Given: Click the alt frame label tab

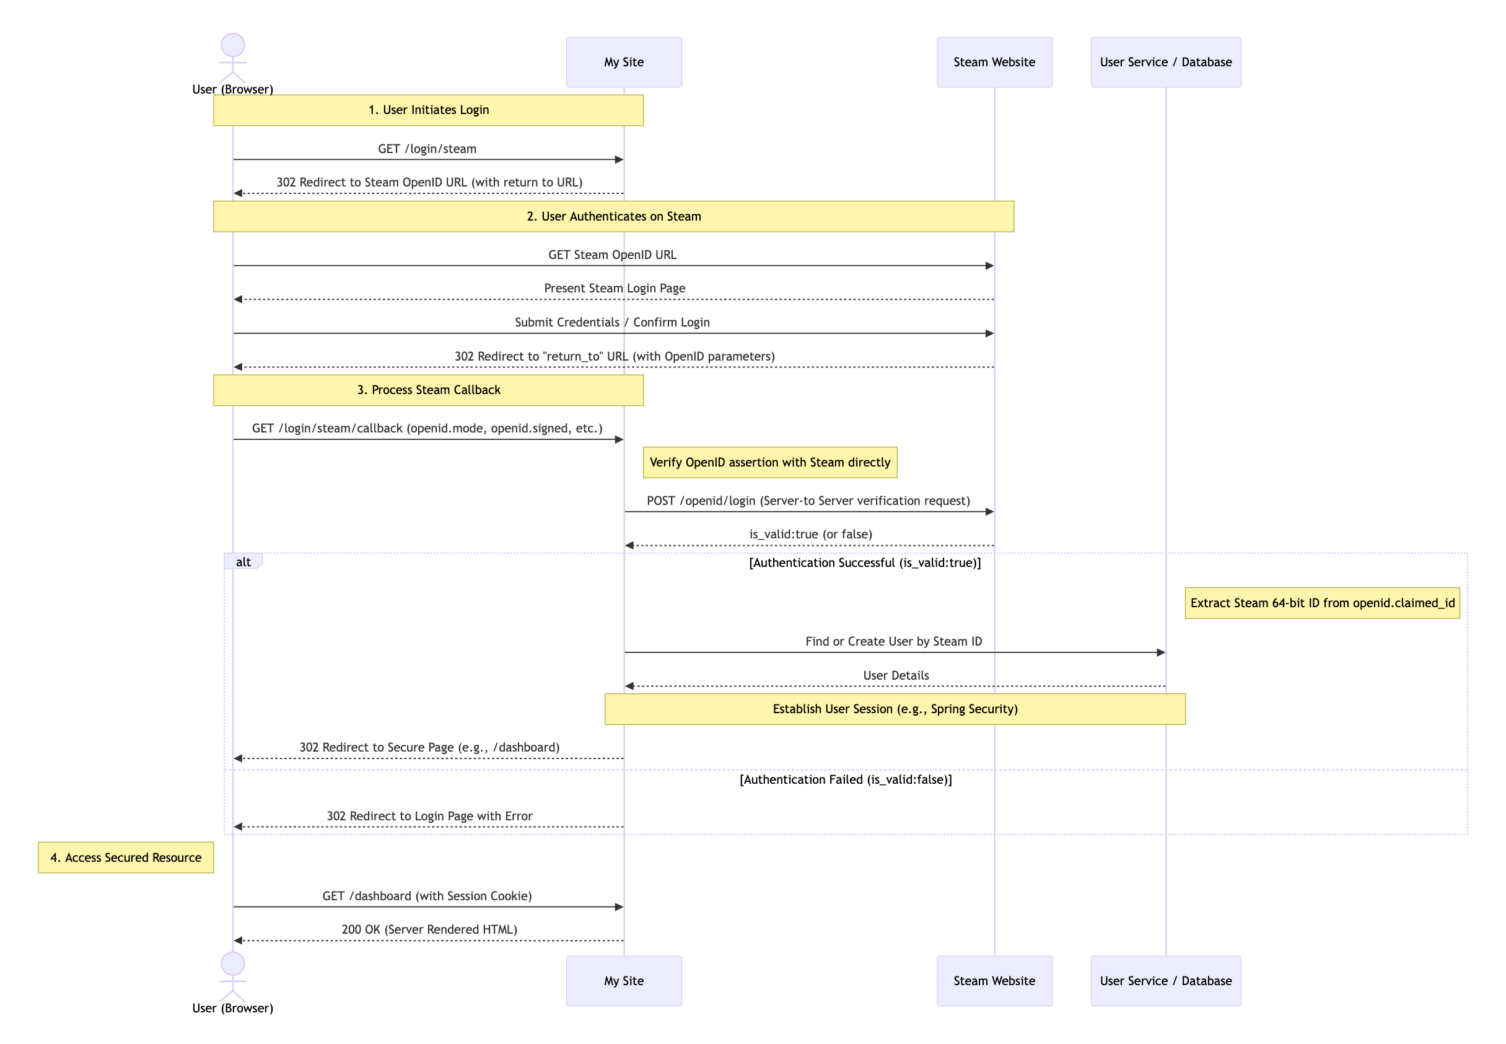Looking at the screenshot, I should tap(243, 561).
